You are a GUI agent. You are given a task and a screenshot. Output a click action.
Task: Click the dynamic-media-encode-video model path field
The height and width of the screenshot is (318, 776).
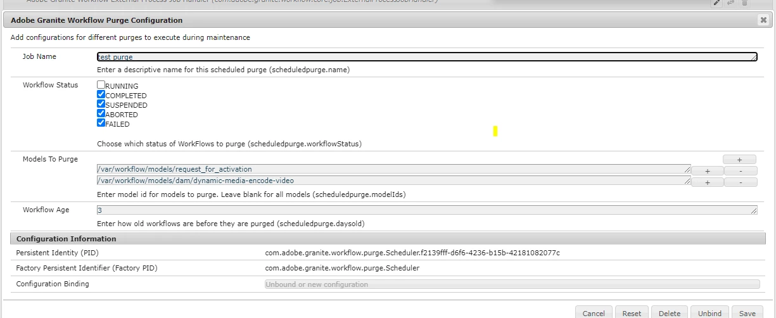click(x=394, y=181)
